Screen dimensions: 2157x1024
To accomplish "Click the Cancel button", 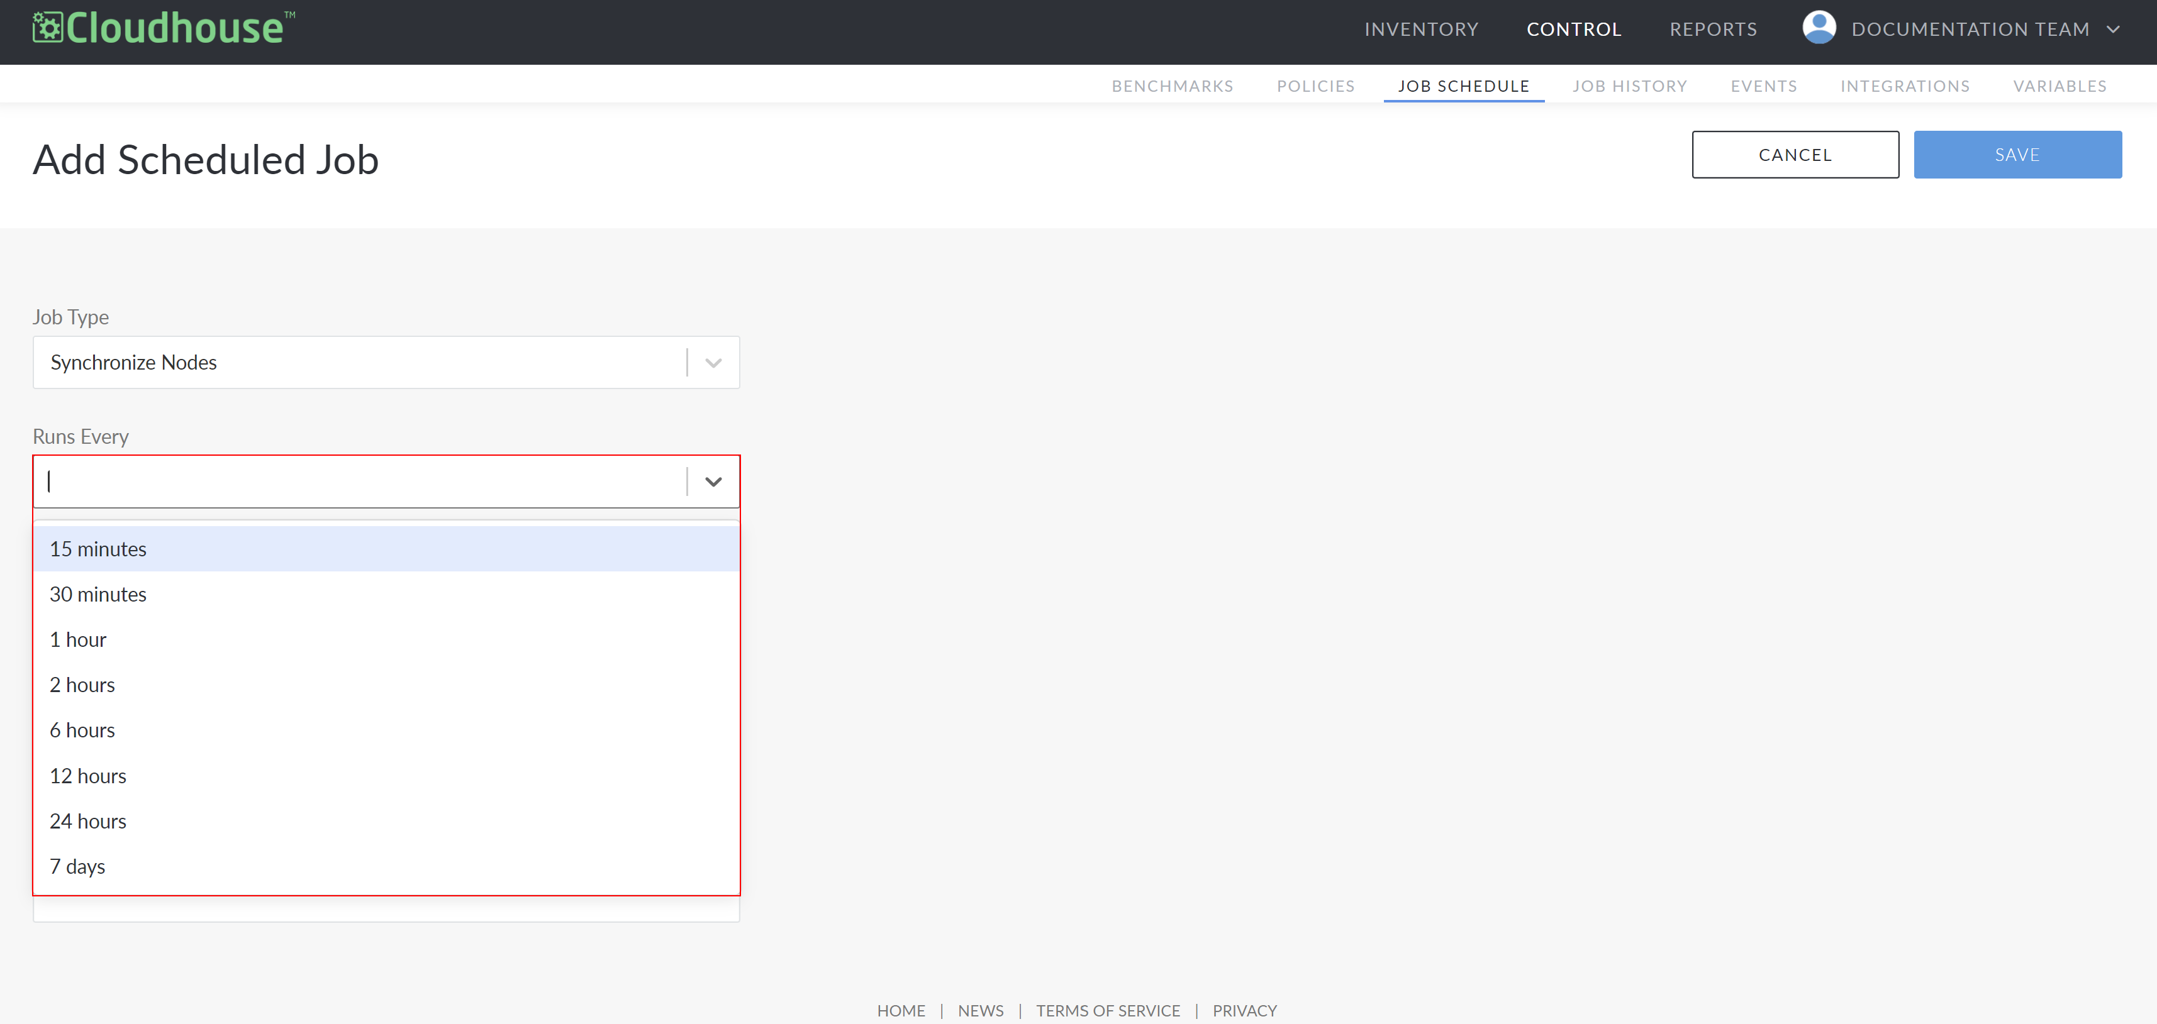I will coord(1795,155).
